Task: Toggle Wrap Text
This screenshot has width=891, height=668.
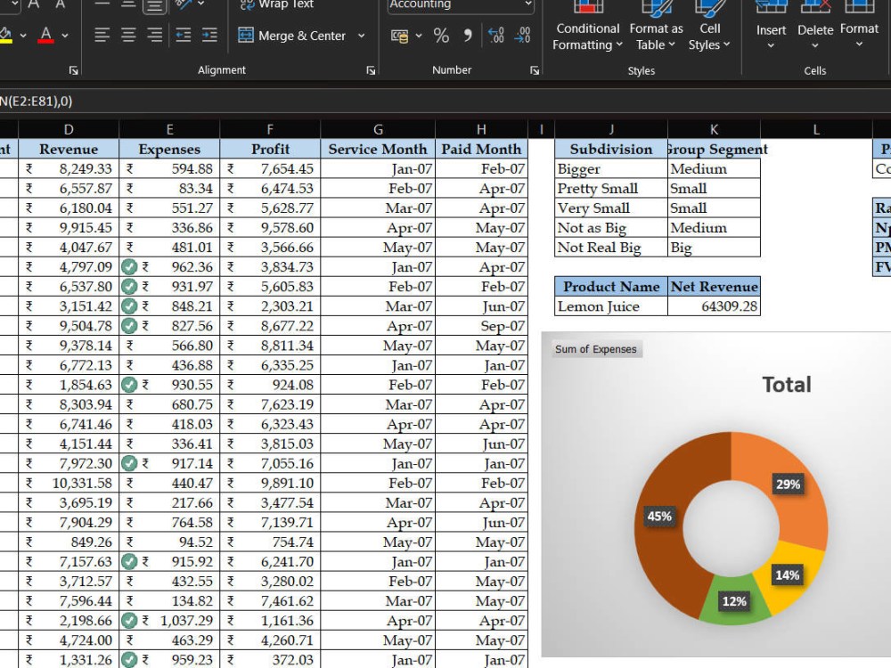Action: pyautogui.click(x=276, y=4)
